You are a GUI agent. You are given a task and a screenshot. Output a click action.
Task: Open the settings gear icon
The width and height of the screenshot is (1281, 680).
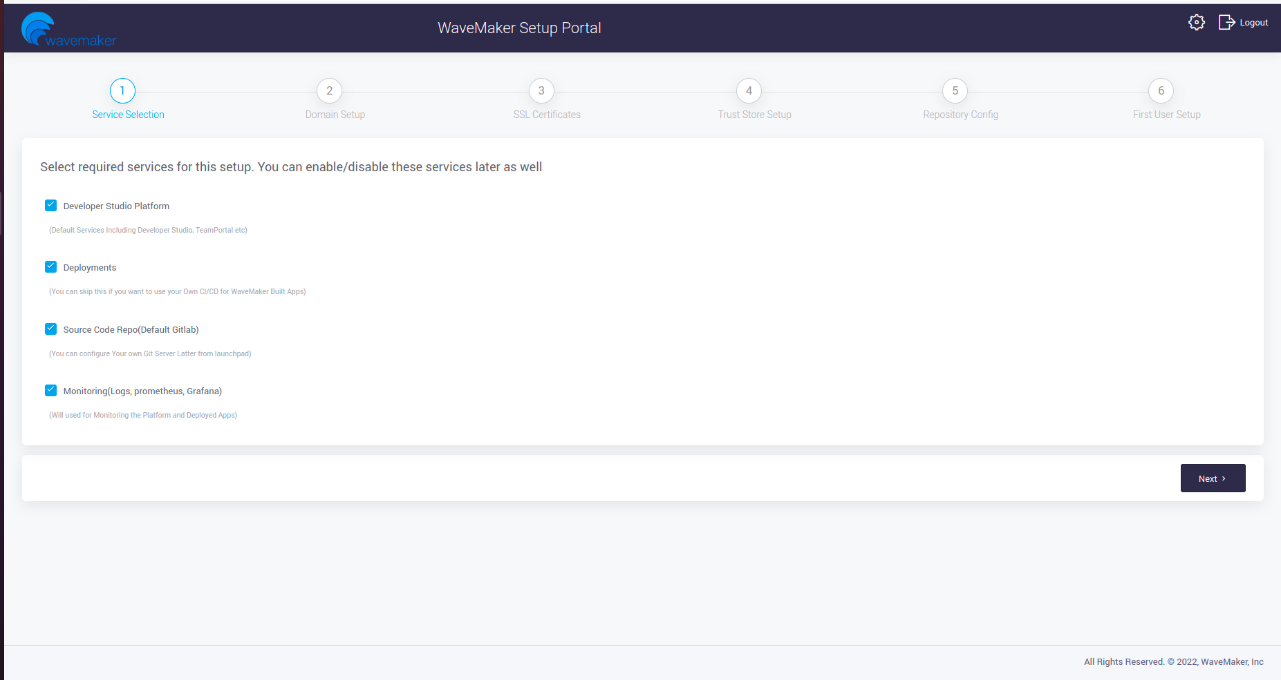click(1197, 23)
